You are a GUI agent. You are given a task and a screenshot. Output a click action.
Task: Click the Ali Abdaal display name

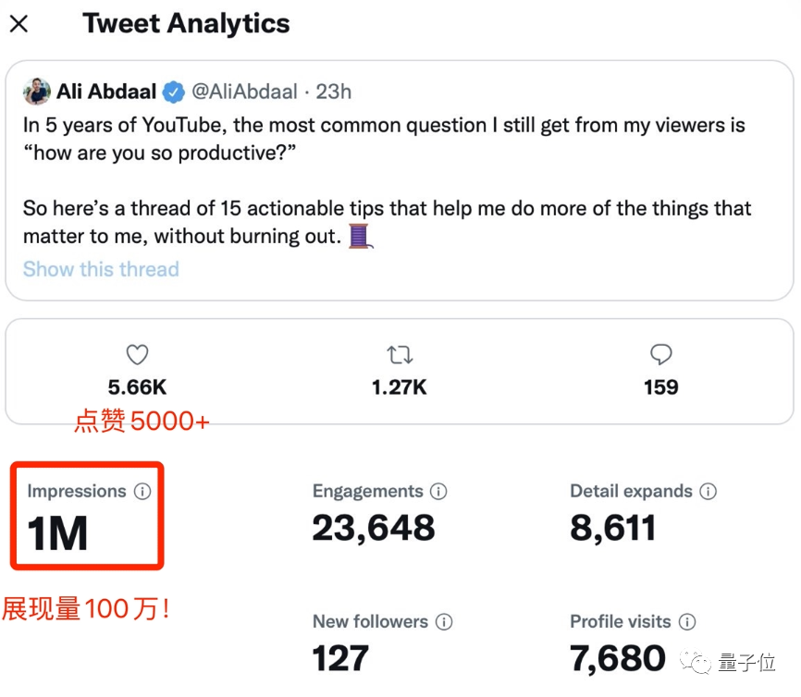(106, 92)
